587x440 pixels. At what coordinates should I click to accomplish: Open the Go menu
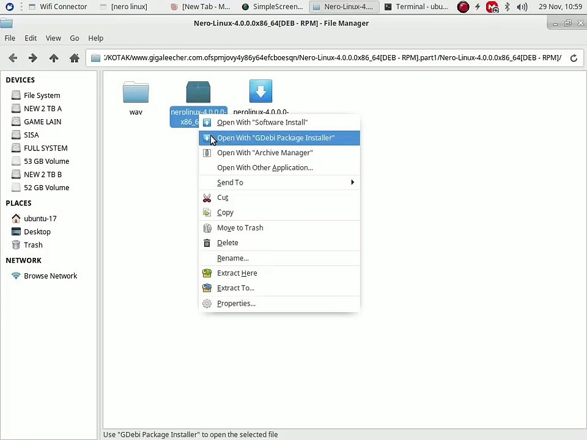[x=75, y=38]
